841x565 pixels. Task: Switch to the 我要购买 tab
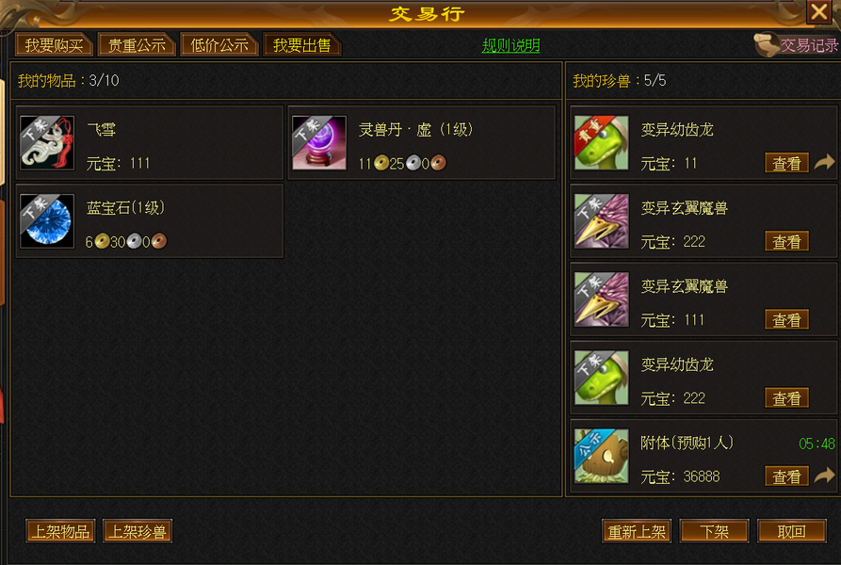pyautogui.click(x=55, y=45)
